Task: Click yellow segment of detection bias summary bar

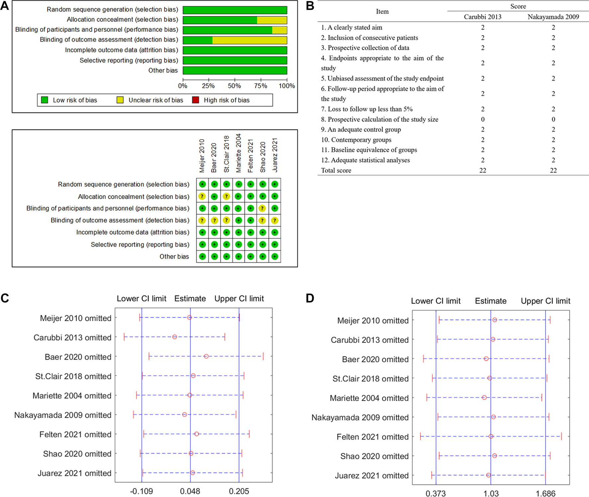Action: click(250, 40)
